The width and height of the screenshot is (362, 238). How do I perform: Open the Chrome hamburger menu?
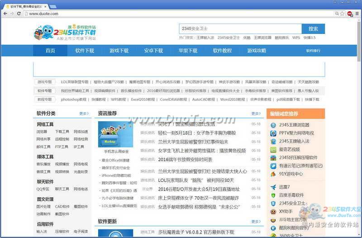pos(356,14)
